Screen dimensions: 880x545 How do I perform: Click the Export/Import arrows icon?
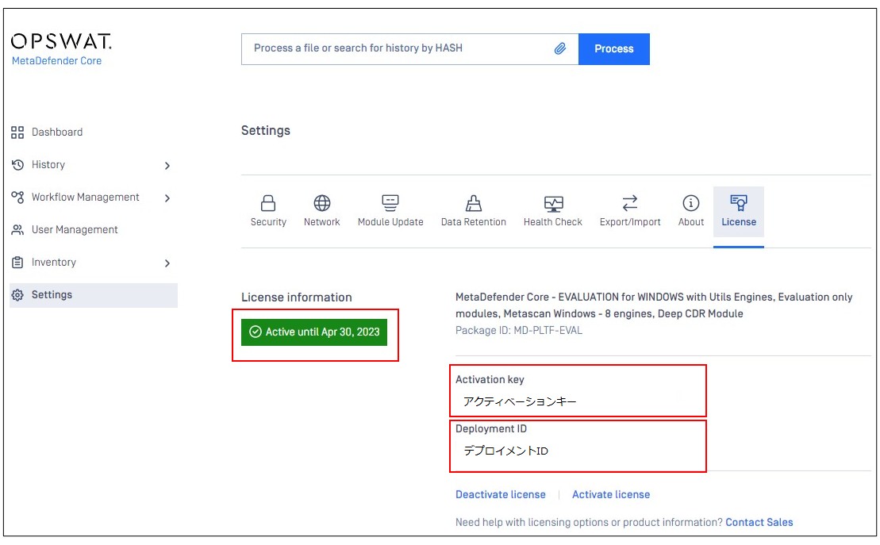(630, 203)
